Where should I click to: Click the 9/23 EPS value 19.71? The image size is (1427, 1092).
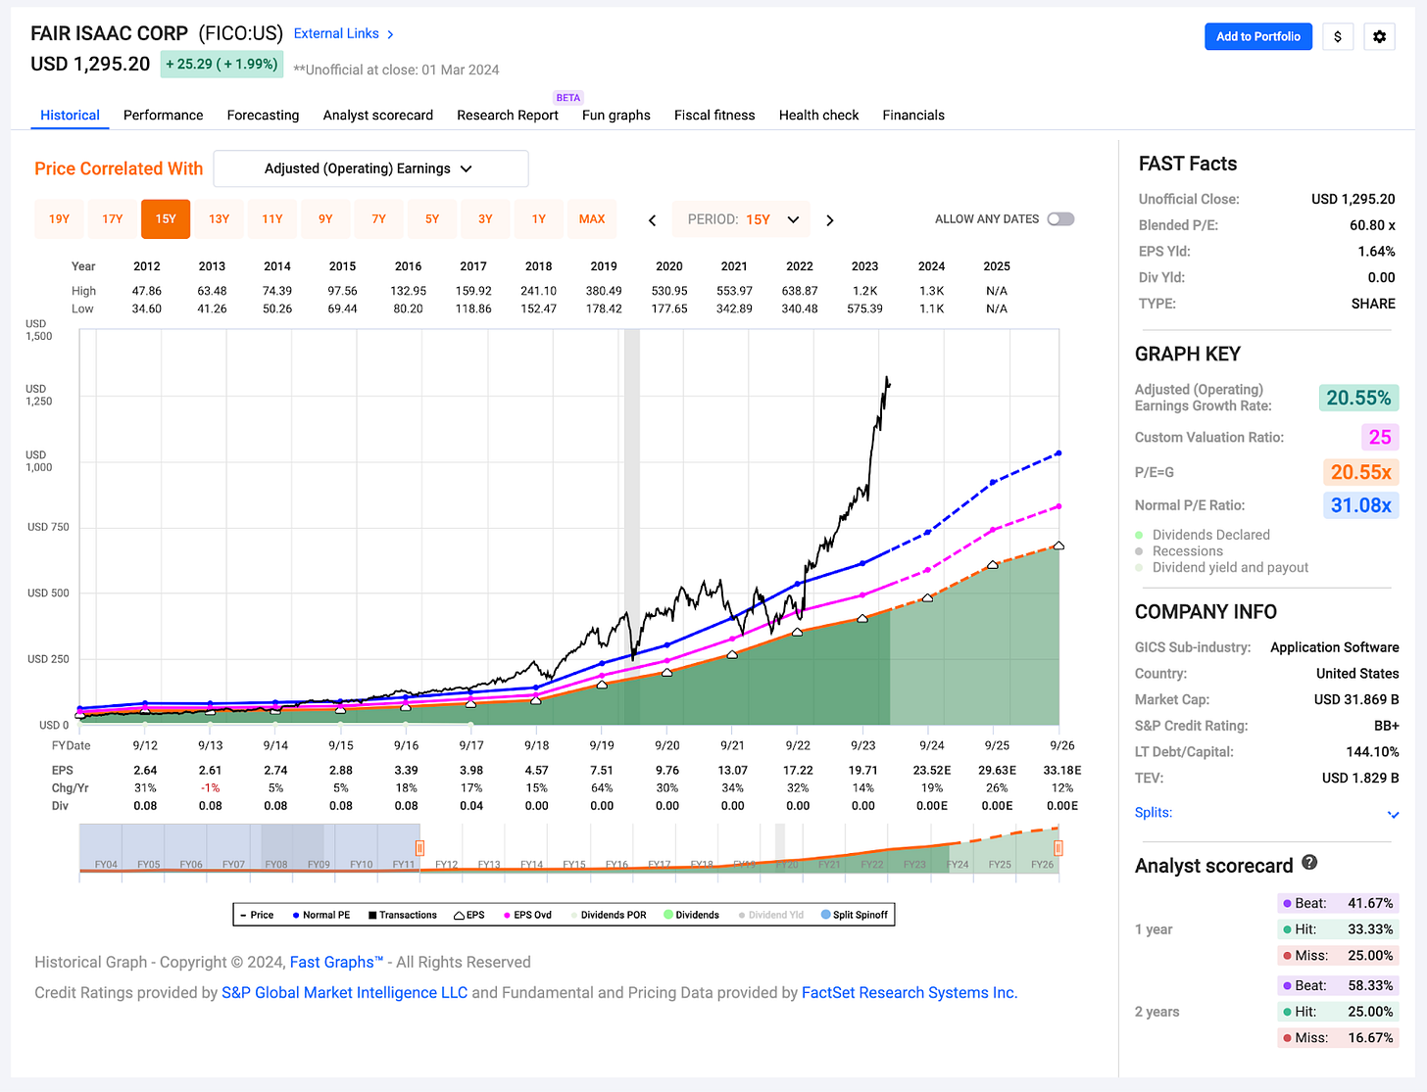[863, 770]
